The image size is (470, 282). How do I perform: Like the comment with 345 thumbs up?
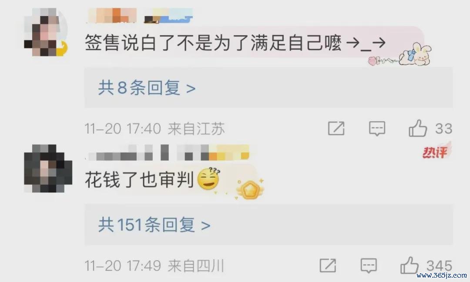click(x=410, y=265)
